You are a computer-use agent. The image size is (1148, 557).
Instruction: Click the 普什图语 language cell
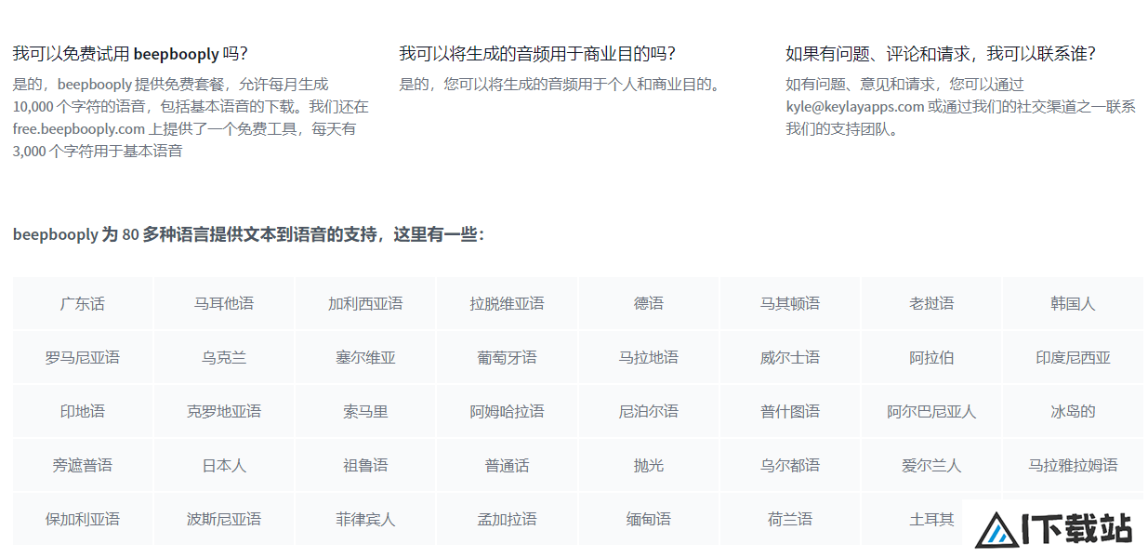[x=790, y=411]
